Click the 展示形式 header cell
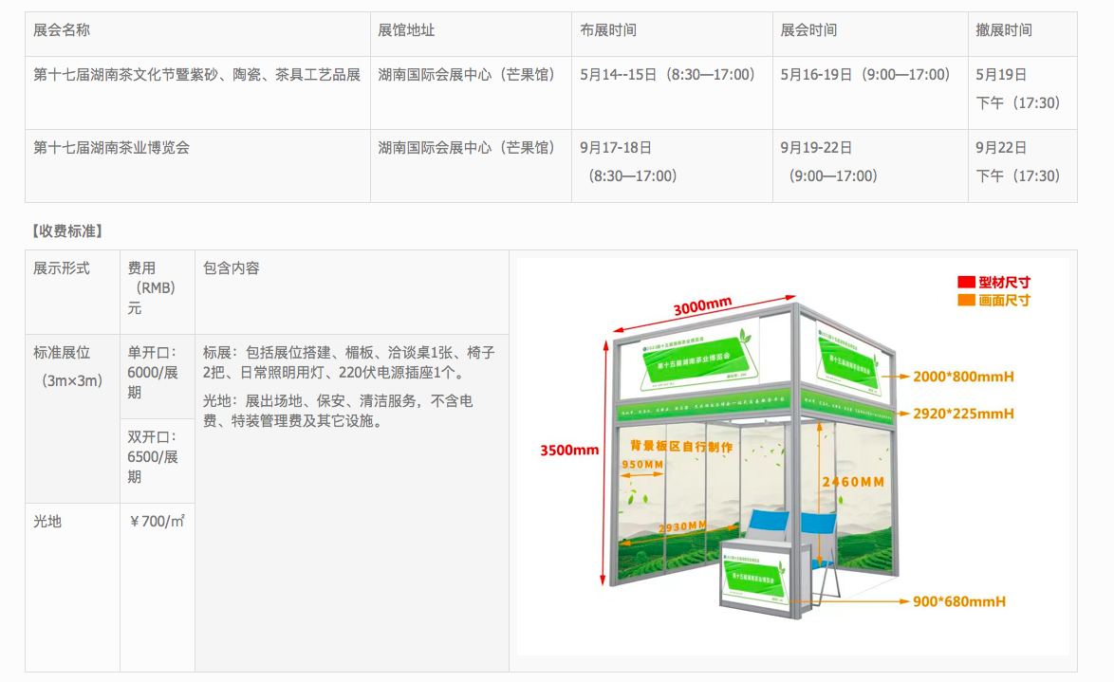This screenshot has height=682, width=1114. tap(72, 292)
